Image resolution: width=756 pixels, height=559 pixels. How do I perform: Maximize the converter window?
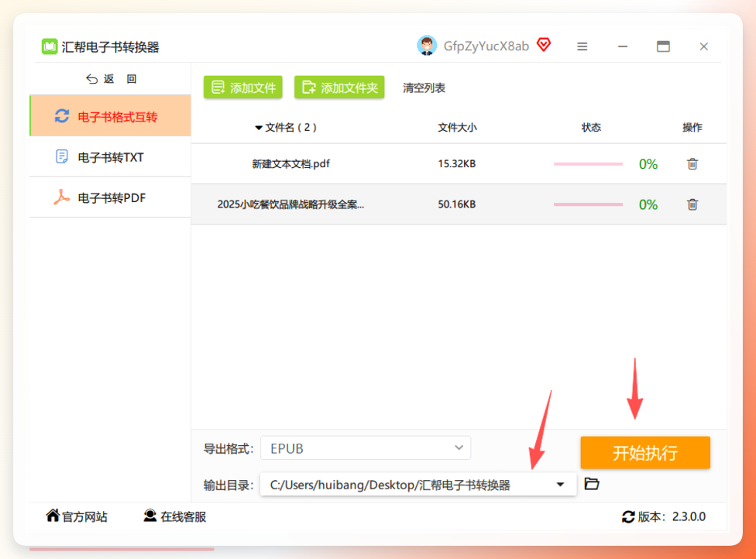pos(663,46)
